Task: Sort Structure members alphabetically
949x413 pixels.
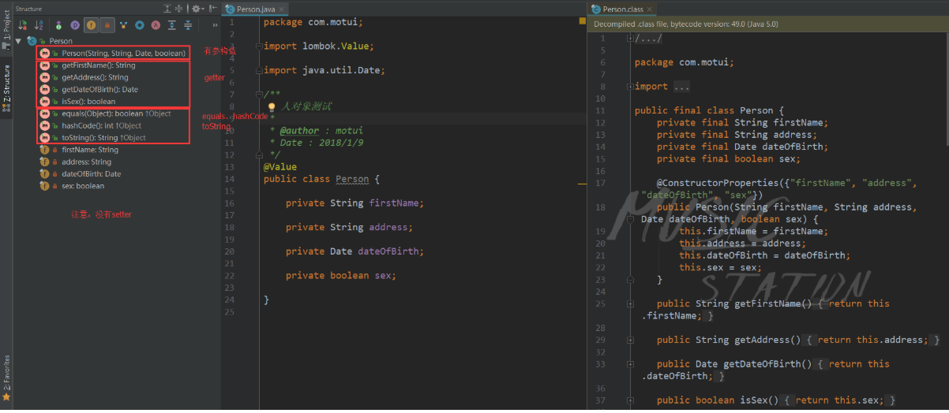Action: click(x=39, y=26)
